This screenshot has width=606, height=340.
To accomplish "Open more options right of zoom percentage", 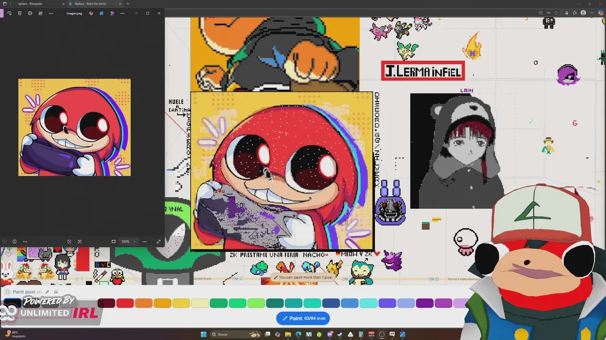I will (x=144, y=241).
